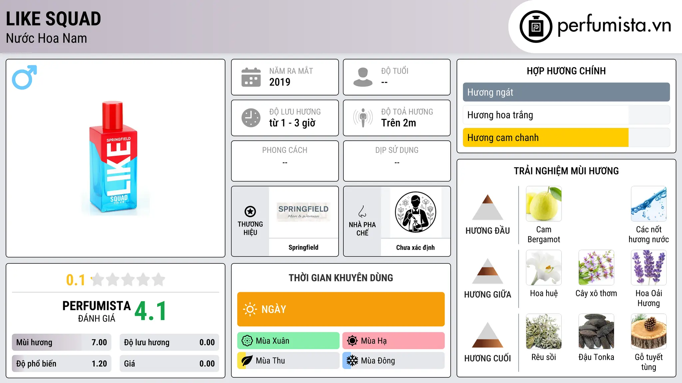Screen dimensions: 682x383
Task: Select the Các nốt hương nước note image
Action: pyautogui.click(x=649, y=204)
